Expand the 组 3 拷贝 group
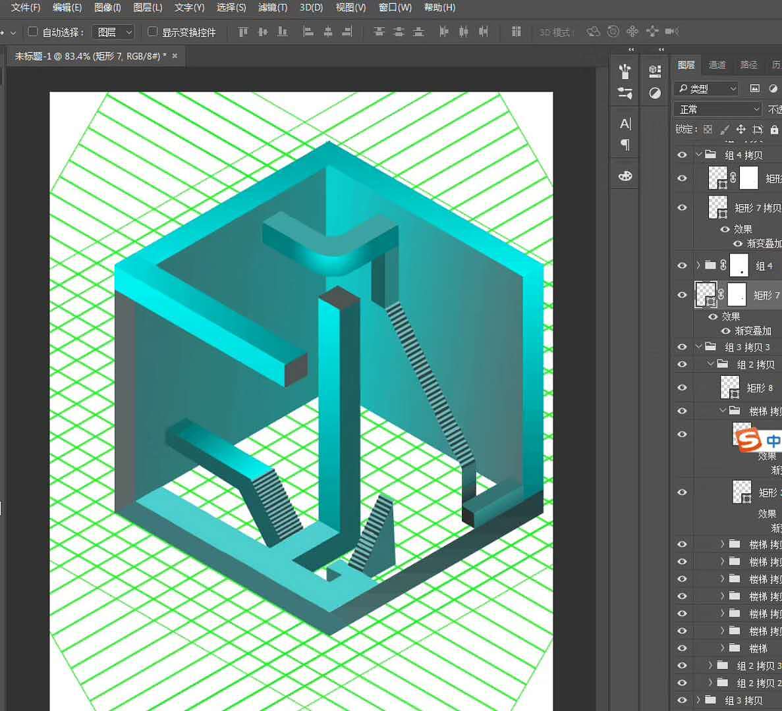This screenshot has width=782, height=711. pos(699,700)
